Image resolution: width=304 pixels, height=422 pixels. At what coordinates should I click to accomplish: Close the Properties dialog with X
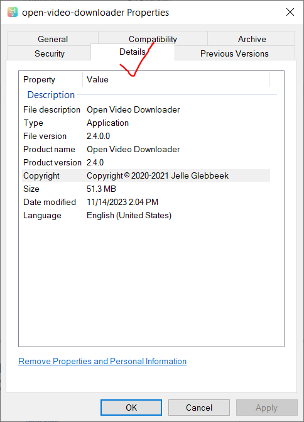click(x=290, y=12)
